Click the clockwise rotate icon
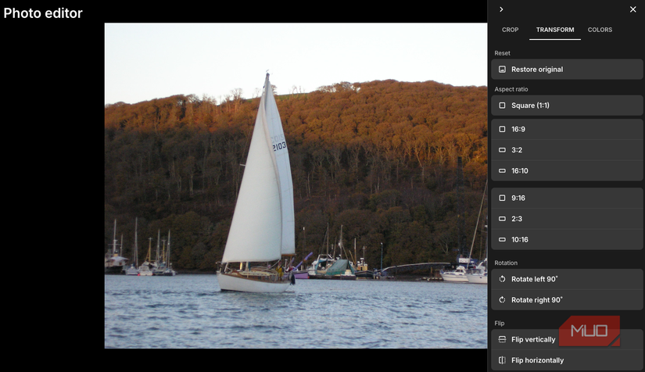 [502, 300]
